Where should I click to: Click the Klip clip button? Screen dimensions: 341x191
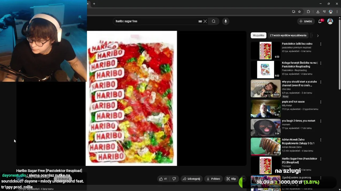point(231,179)
